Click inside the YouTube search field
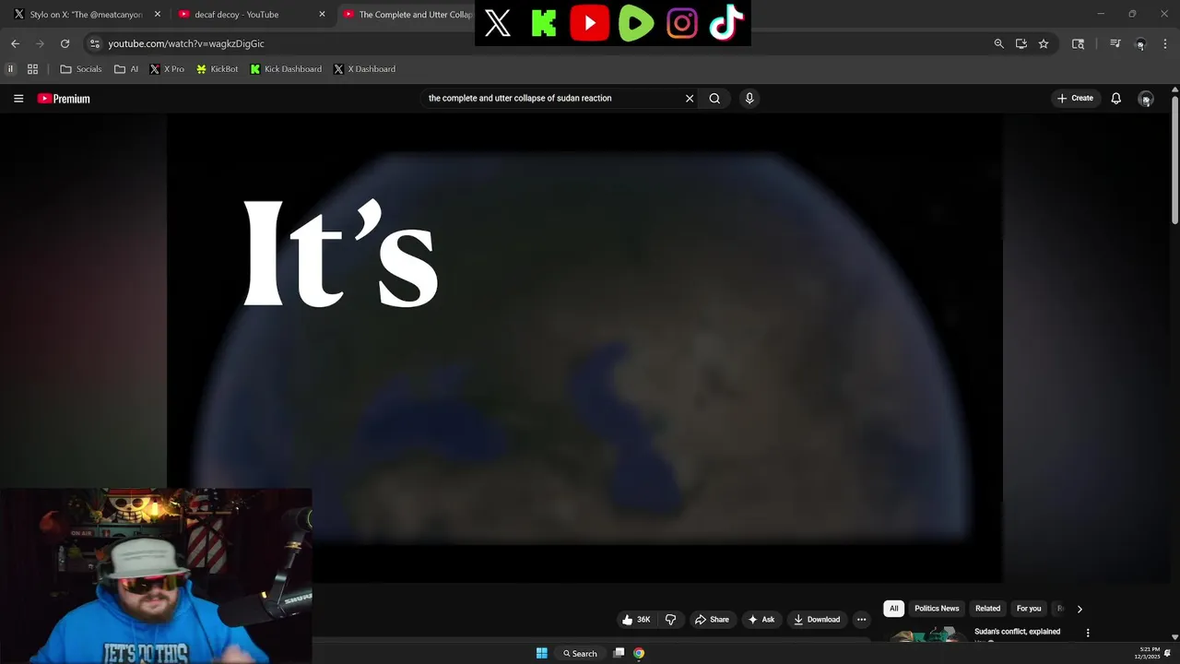1180x664 pixels. (553, 99)
